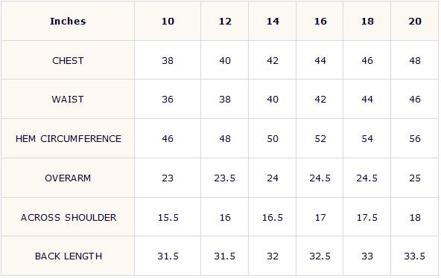Click the OVERARM row label
Image resolution: width=441 pixels, height=278 pixels.
click(68, 178)
